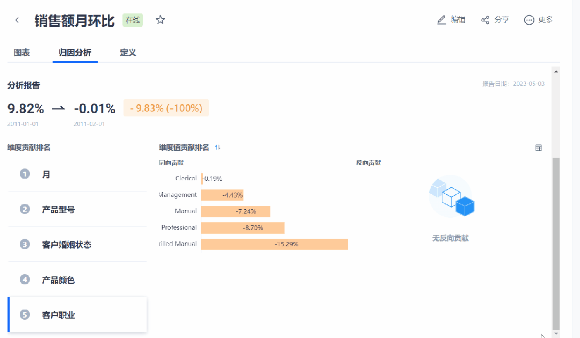Screen dimensions: 580x338
Task: Star this metric as a favorite
Action: click(160, 20)
